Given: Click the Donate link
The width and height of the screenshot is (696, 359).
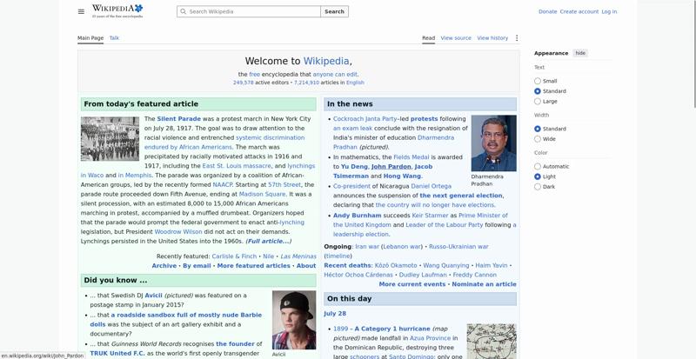Looking at the screenshot, I should (x=547, y=12).
